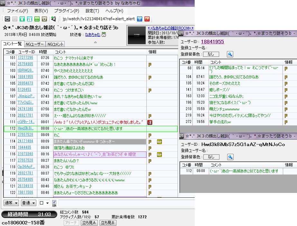Click the brown gear settings toolbar icon
297x226 pixels.
[44, 19]
